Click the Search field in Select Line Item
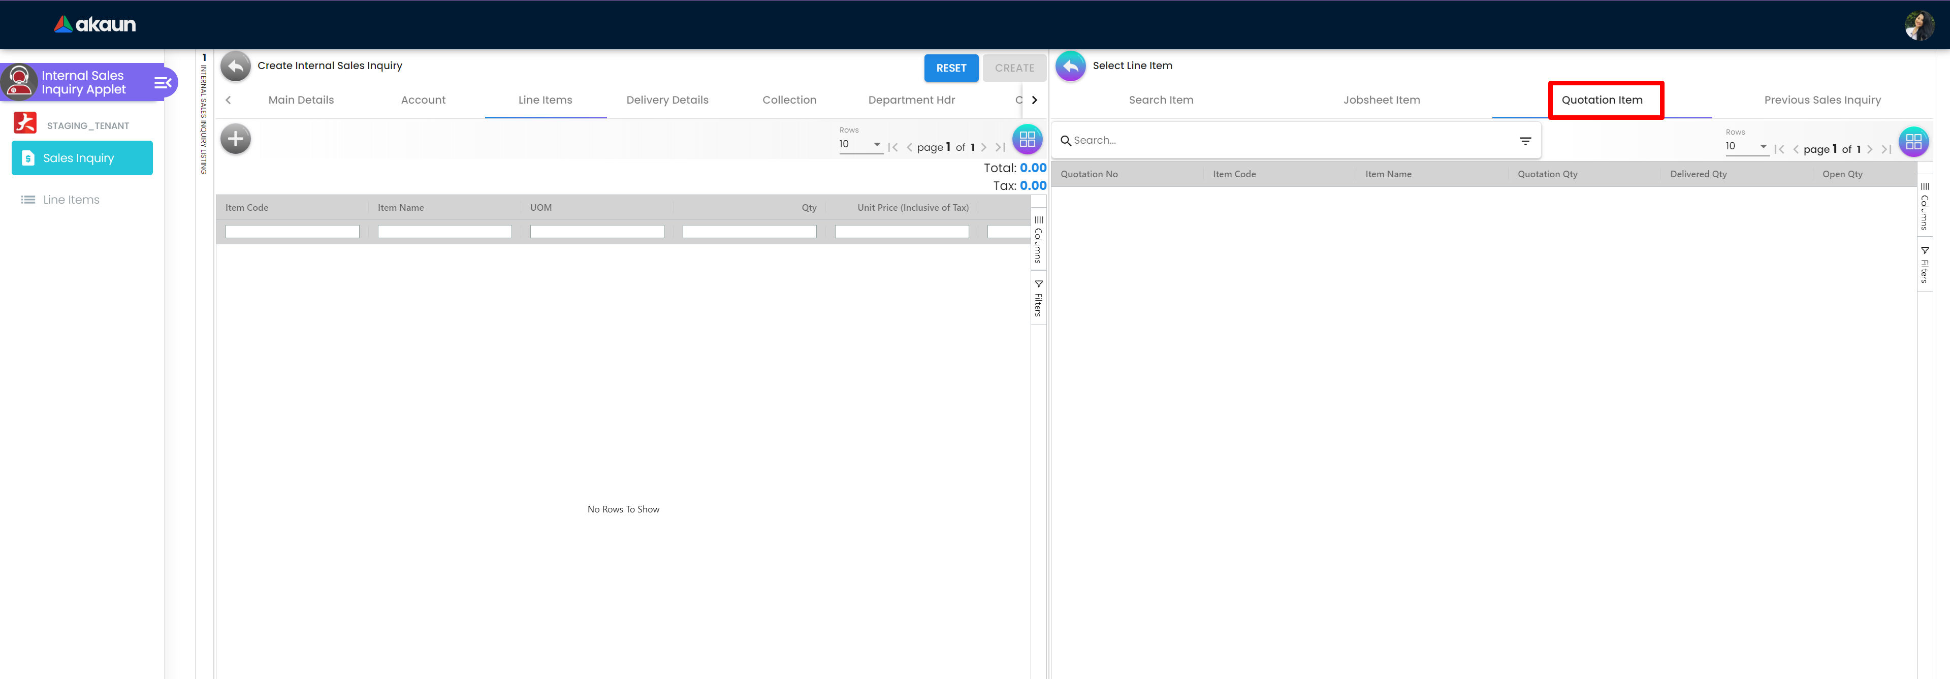 click(x=1287, y=141)
